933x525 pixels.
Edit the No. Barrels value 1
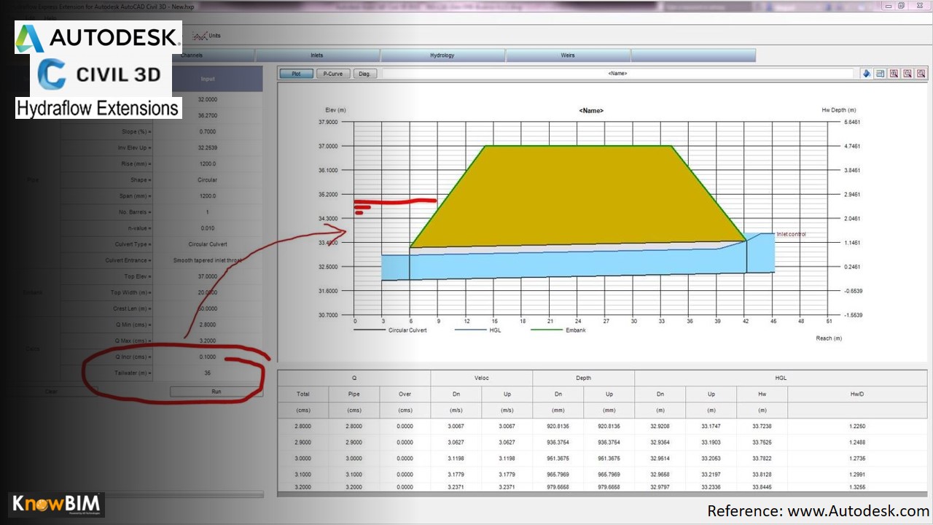(208, 212)
